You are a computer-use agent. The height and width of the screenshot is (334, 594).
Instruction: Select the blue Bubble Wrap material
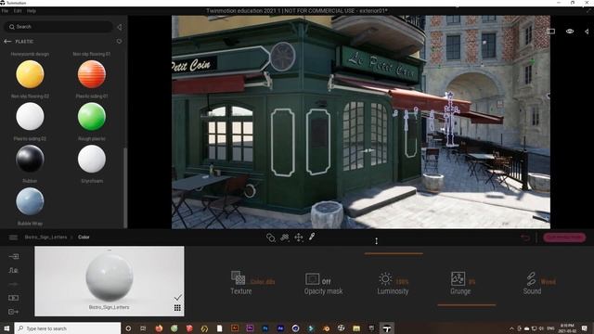(30, 201)
